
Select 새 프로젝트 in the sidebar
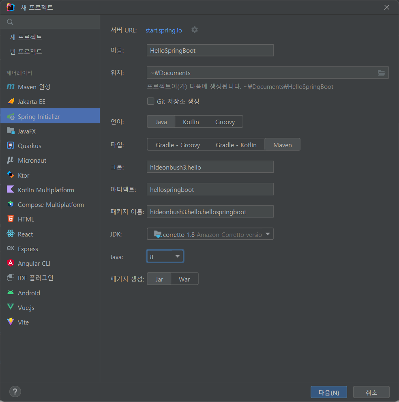tap(26, 37)
